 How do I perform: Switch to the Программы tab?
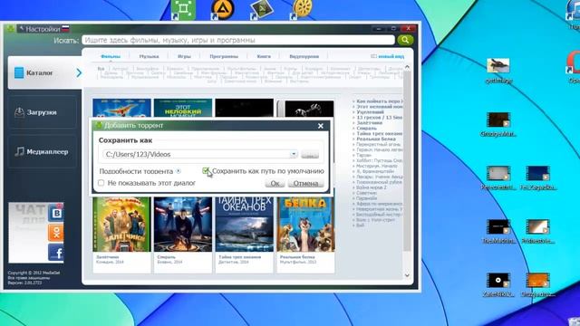click(224, 56)
